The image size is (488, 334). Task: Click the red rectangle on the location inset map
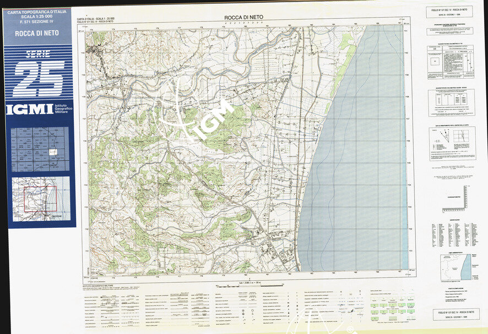pyautogui.click(x=40, y=199)
